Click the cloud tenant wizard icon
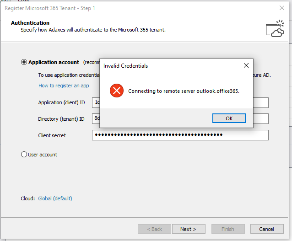The height and width of the screenshot is (241, 292). click(x=275, y=28)
